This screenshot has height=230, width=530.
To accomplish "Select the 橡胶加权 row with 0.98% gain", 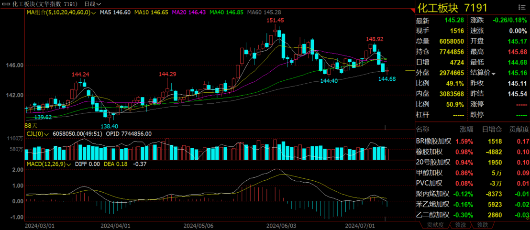I will click(473, 152).
